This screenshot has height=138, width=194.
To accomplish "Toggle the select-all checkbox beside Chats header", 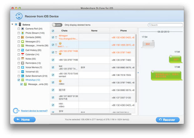I will click(x=53, y=31).
